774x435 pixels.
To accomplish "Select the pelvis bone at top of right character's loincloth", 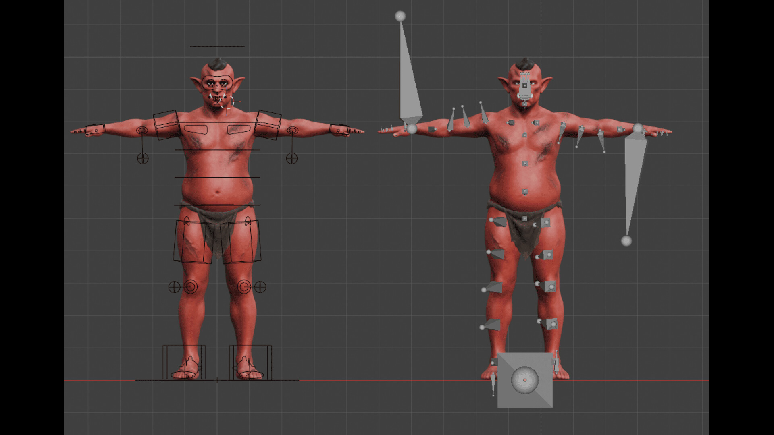I will click(x=524, y=219).
